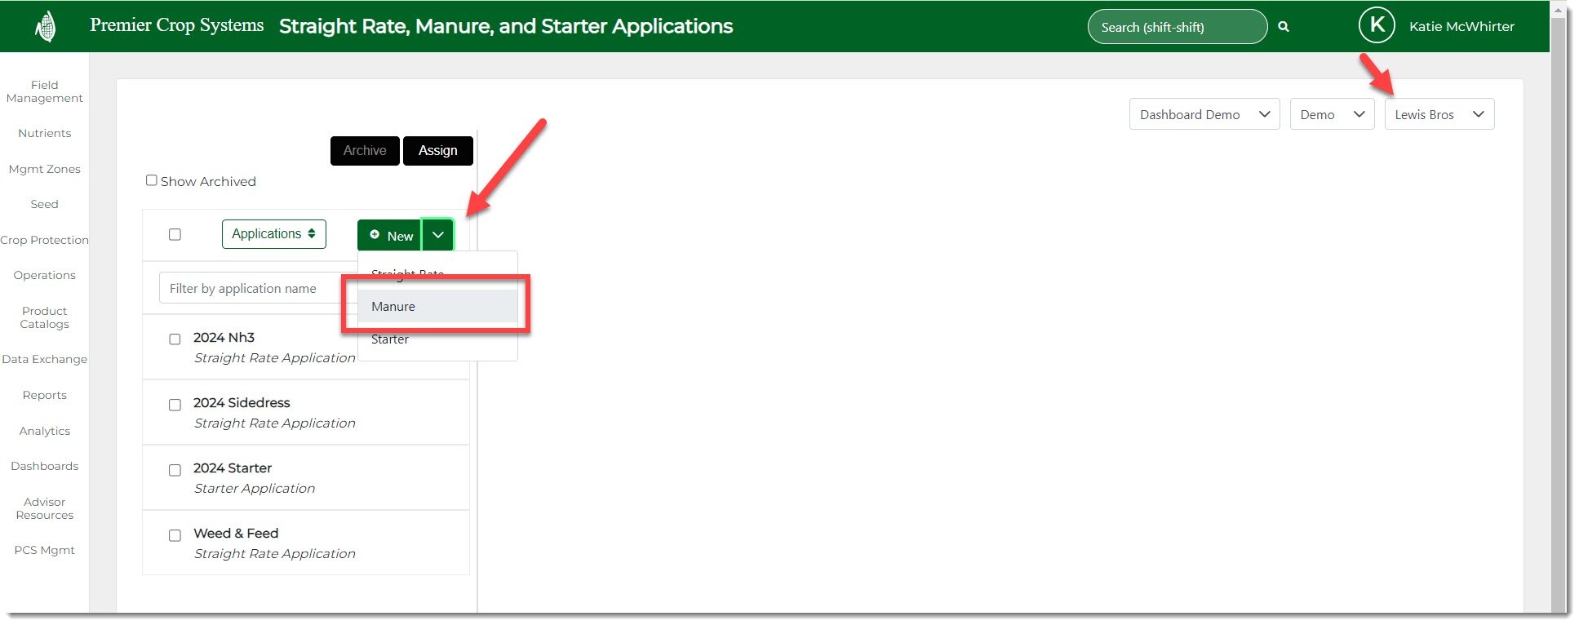Click the Premier Crop Systems corn logo
This screenshot has width=1579, height=625.
[46, 27]
